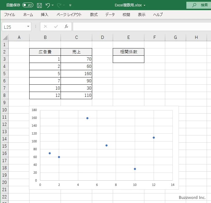The height and width of the screenshot is (203, 211).
Task: Open the Customize Quick Access Toolbar arrow
Action: click(x=70, y=5)
